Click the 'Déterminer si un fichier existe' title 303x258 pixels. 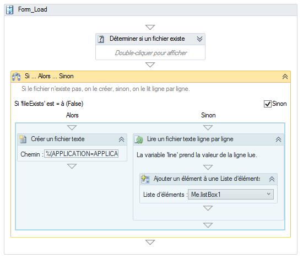click(147, 39)
